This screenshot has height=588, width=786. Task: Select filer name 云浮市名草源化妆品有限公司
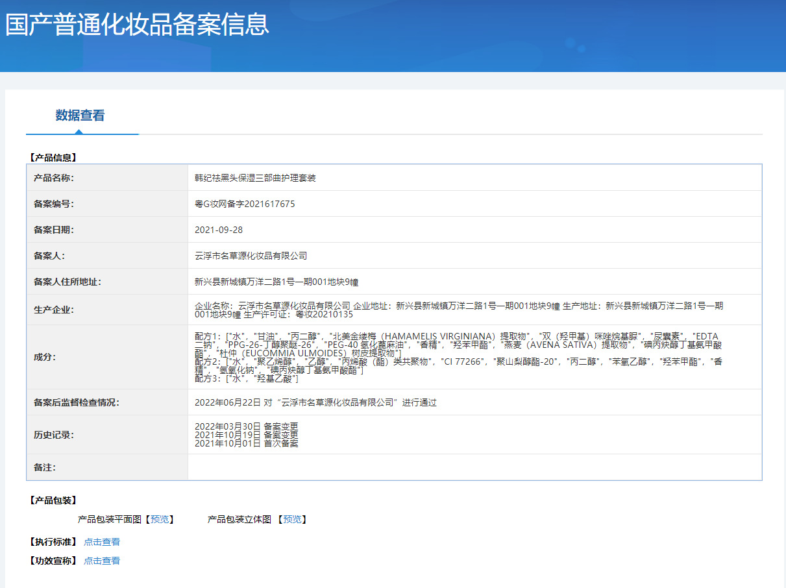coord(251,256)
